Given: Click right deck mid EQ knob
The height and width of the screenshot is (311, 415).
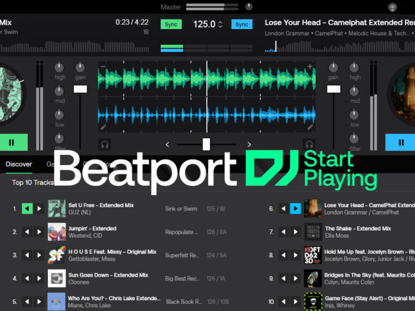Looking at the screenshot, I should pyautogui.click(x=354, y=91).
